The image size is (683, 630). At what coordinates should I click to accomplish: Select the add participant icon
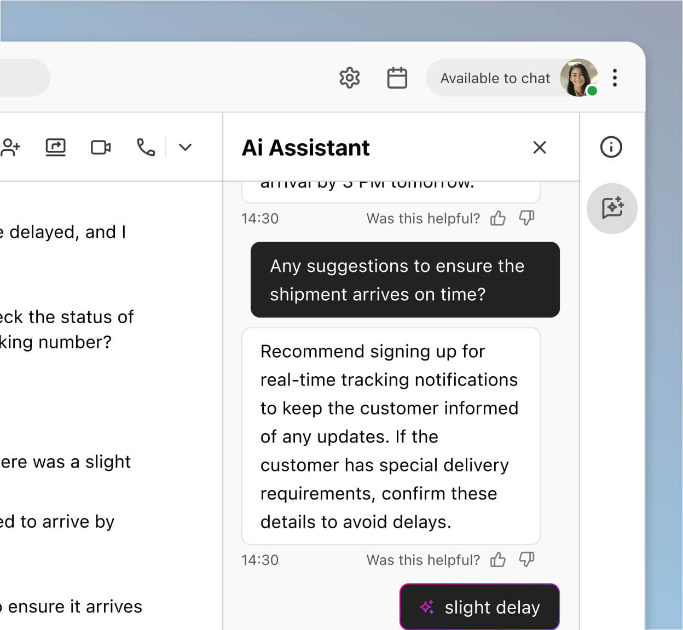click(11, 147)
